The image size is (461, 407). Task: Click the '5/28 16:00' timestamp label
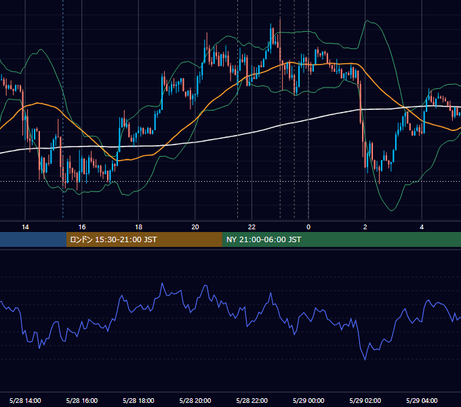[82, 400]
